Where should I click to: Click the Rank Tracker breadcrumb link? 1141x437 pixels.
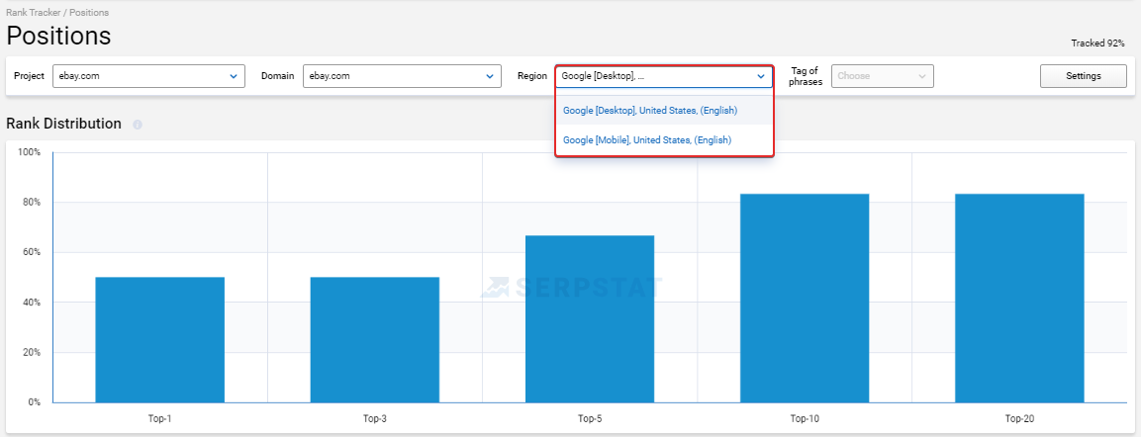click(34, 13)
